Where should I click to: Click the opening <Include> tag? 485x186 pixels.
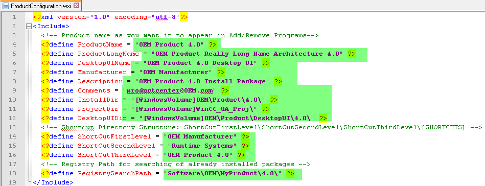pyautogui.click(x=51, y=26)
